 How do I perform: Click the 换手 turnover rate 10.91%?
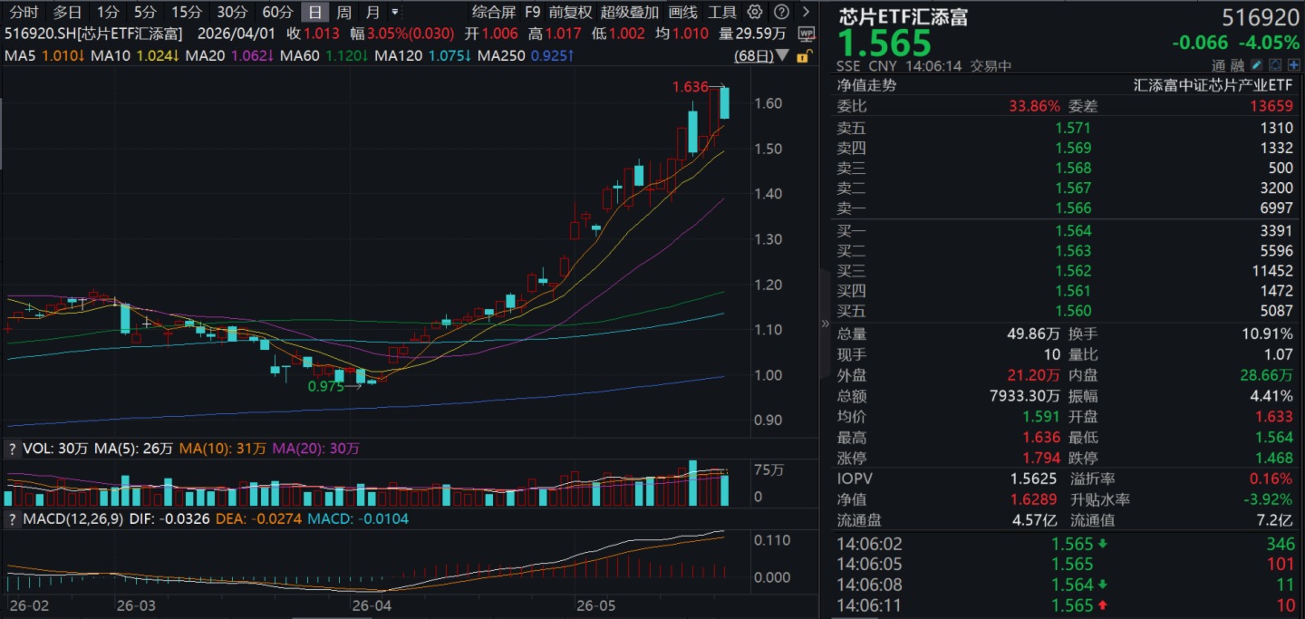1267,334
